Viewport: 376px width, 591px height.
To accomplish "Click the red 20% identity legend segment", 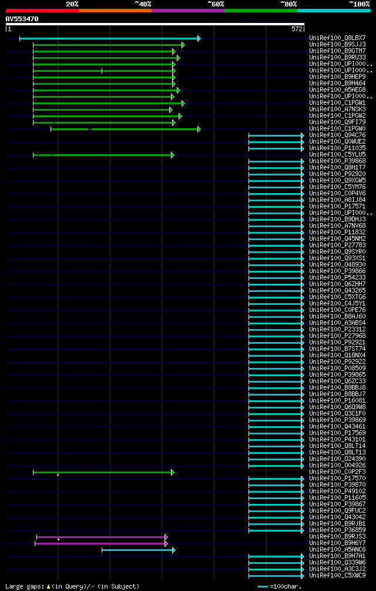I will (42, 11).
